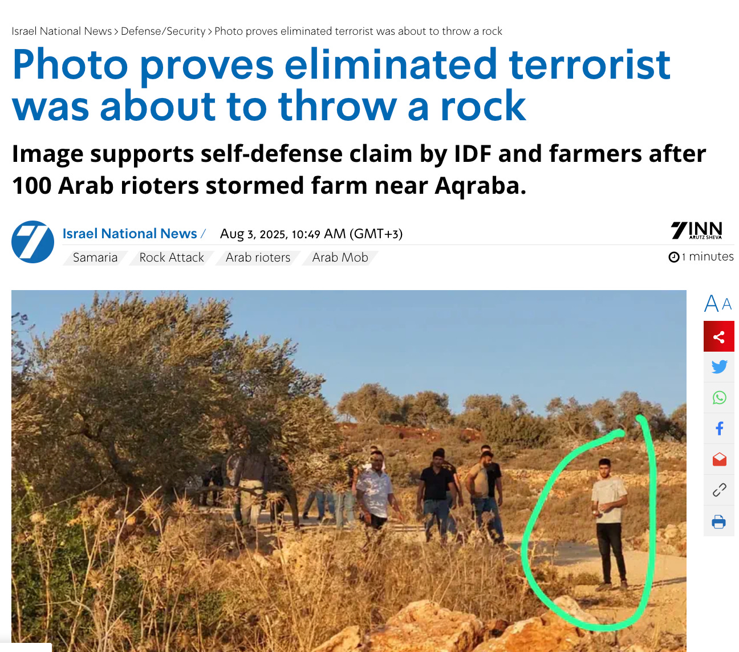Click the round blue 7 author logo
Screen dimensions: 739x652
[x=33, y=242]
